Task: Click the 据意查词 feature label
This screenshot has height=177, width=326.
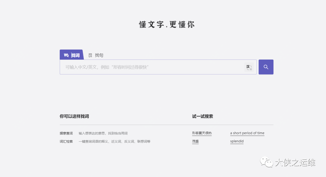Action: click(x=66, y=133)
